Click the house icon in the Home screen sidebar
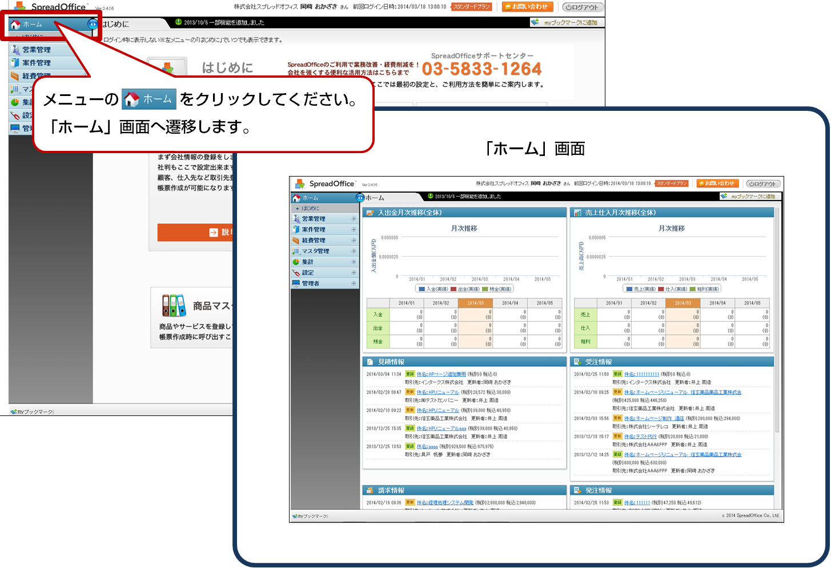The width and height of the screenshot is (831, 568). (296, 198)
